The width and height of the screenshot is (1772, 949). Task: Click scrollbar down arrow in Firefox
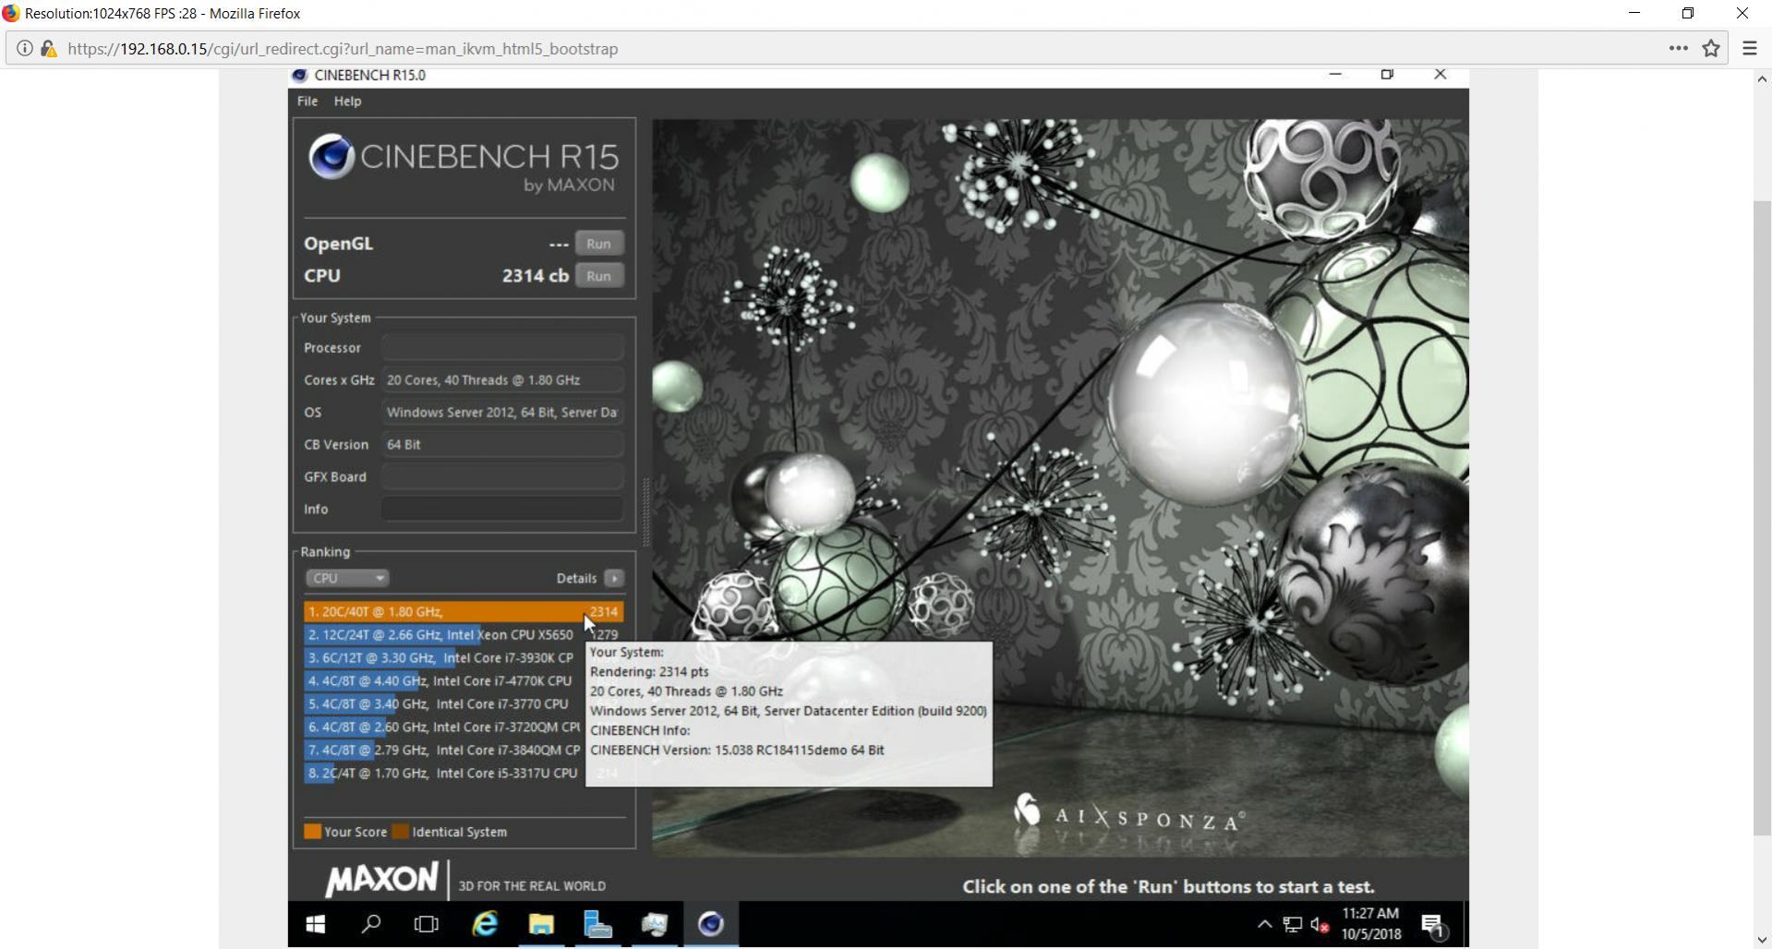[x=1762, y=940]
